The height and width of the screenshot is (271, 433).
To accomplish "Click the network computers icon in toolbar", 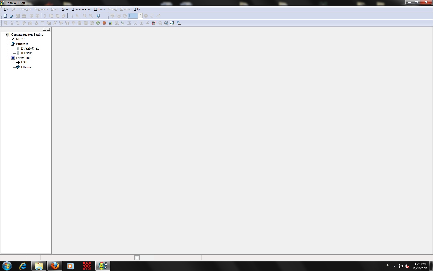I will coord(172,23).
